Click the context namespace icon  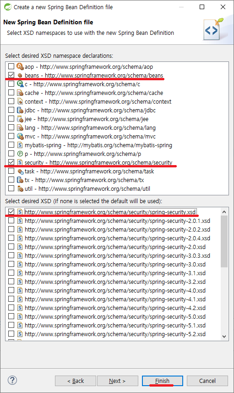pyautogui.click(x=20, y=101)
